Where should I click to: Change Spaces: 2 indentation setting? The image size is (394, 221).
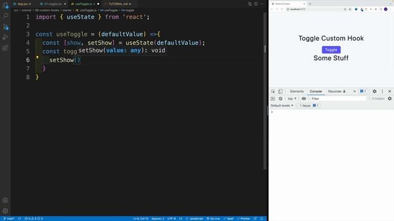point(158,219)
